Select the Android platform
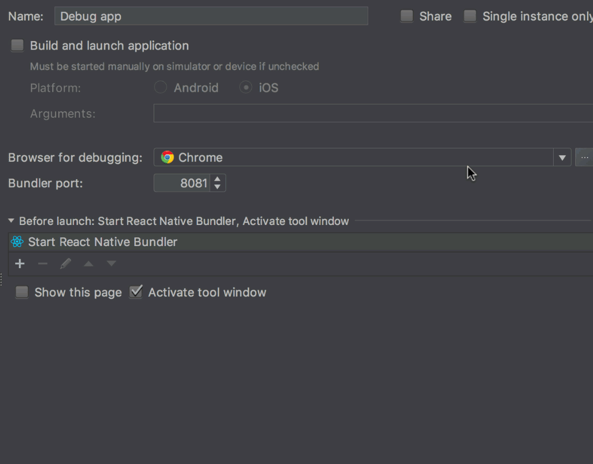 coord(160,87)
